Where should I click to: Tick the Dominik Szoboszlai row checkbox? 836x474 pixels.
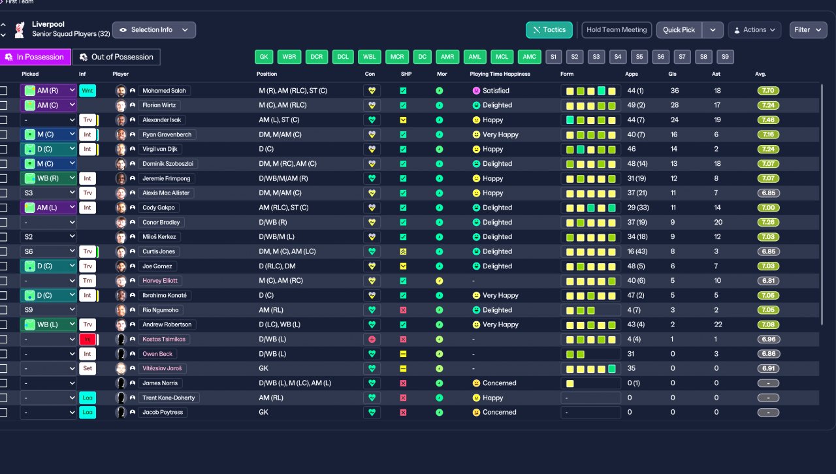coord(4,164)
